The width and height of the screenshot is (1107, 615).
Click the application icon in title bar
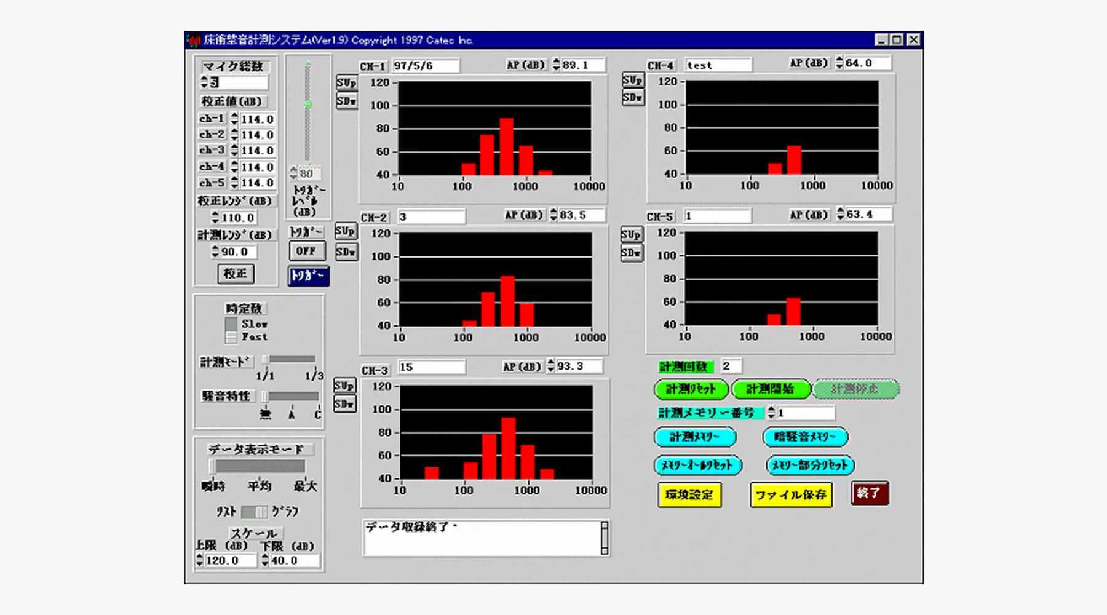(x=194, y=41)
